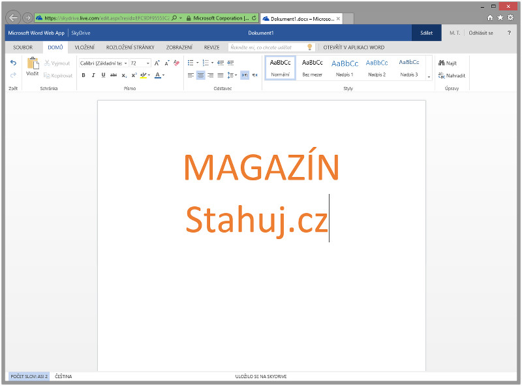The height and width of the screenshot is (386, 522).
Task: Open font color dropdown arrow
Action: coord(164,75)
